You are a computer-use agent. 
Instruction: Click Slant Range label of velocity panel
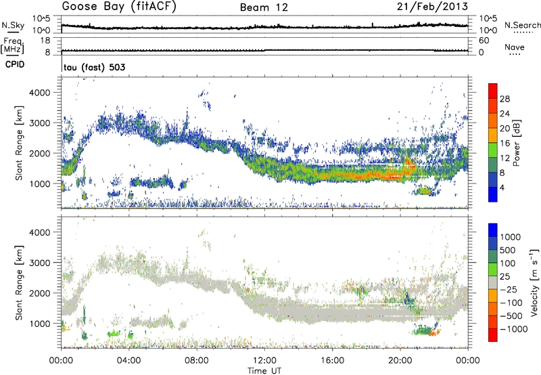pyautogui.click(x=19, y=283)
